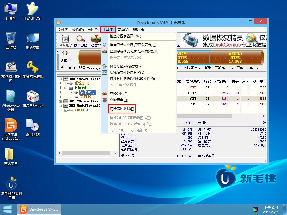Click the Windows Start button
287x215 pixels.
tap(8, 209)
